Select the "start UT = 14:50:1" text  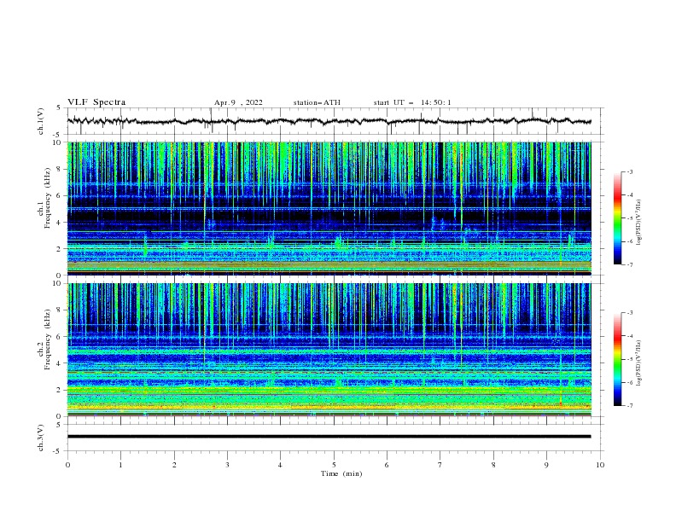412,102
